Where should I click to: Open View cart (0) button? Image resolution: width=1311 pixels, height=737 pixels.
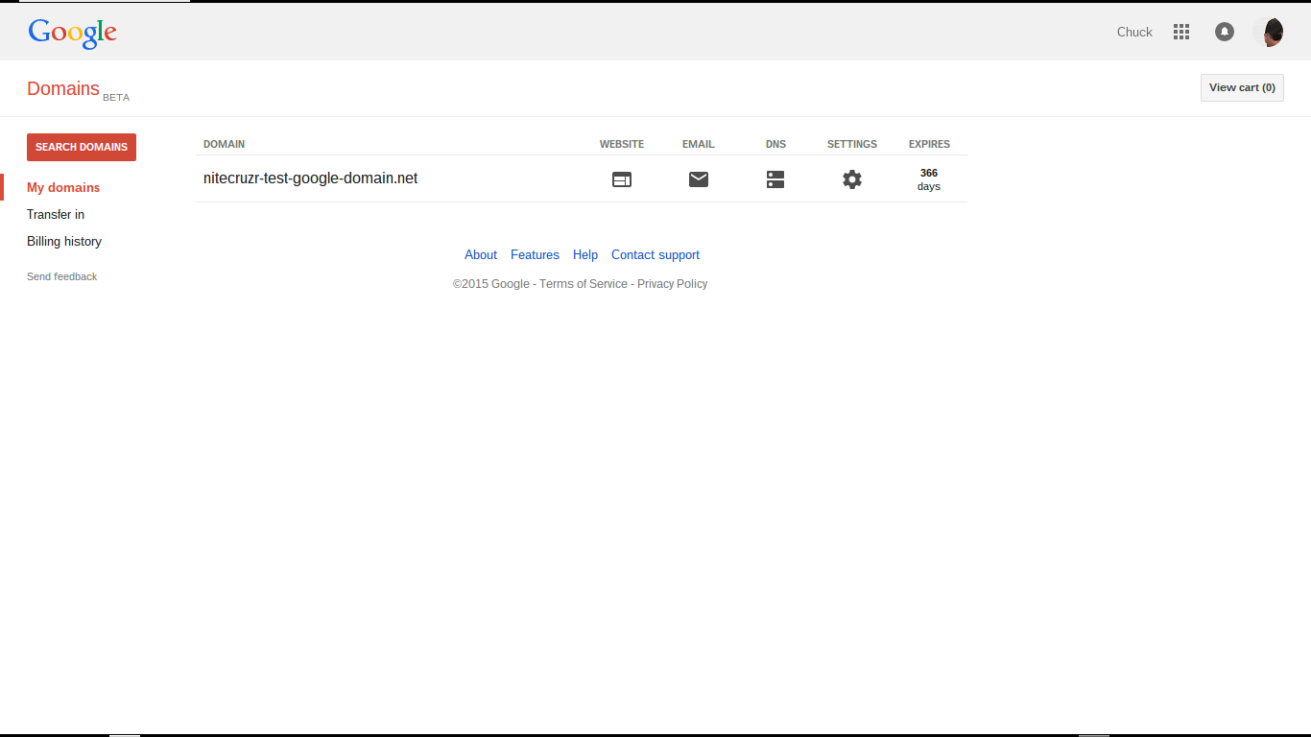coord(1242,87)
